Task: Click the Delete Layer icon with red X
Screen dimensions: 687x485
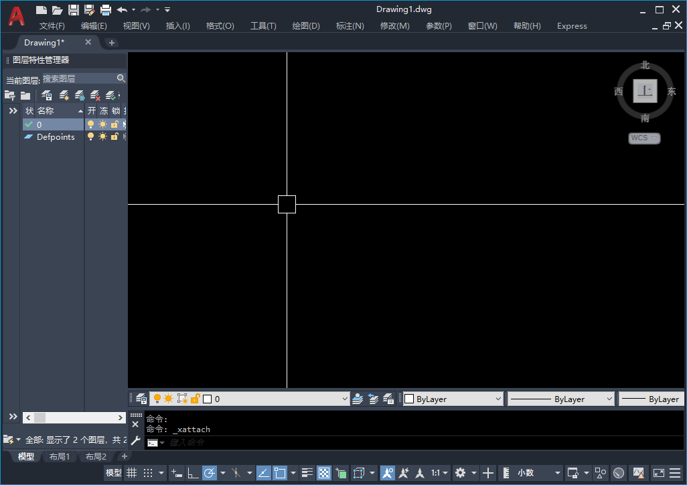Action: [95, 96]
